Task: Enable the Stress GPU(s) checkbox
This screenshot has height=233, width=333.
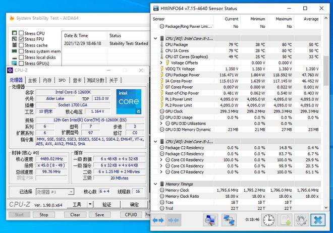Action: point(21,63)
